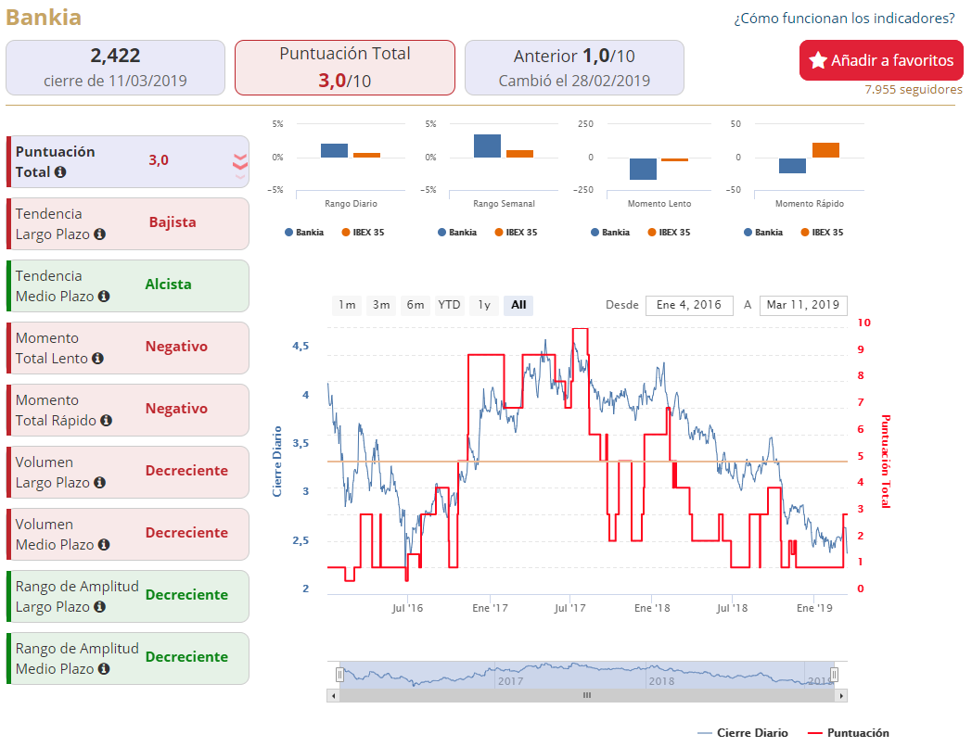The image size is (972, 747).
Task: Select the Tendencia Largo Plazo Bajista card
Action: 128,223
